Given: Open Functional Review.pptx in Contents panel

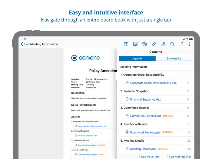Looking at the screenshot, I should 145,133.
